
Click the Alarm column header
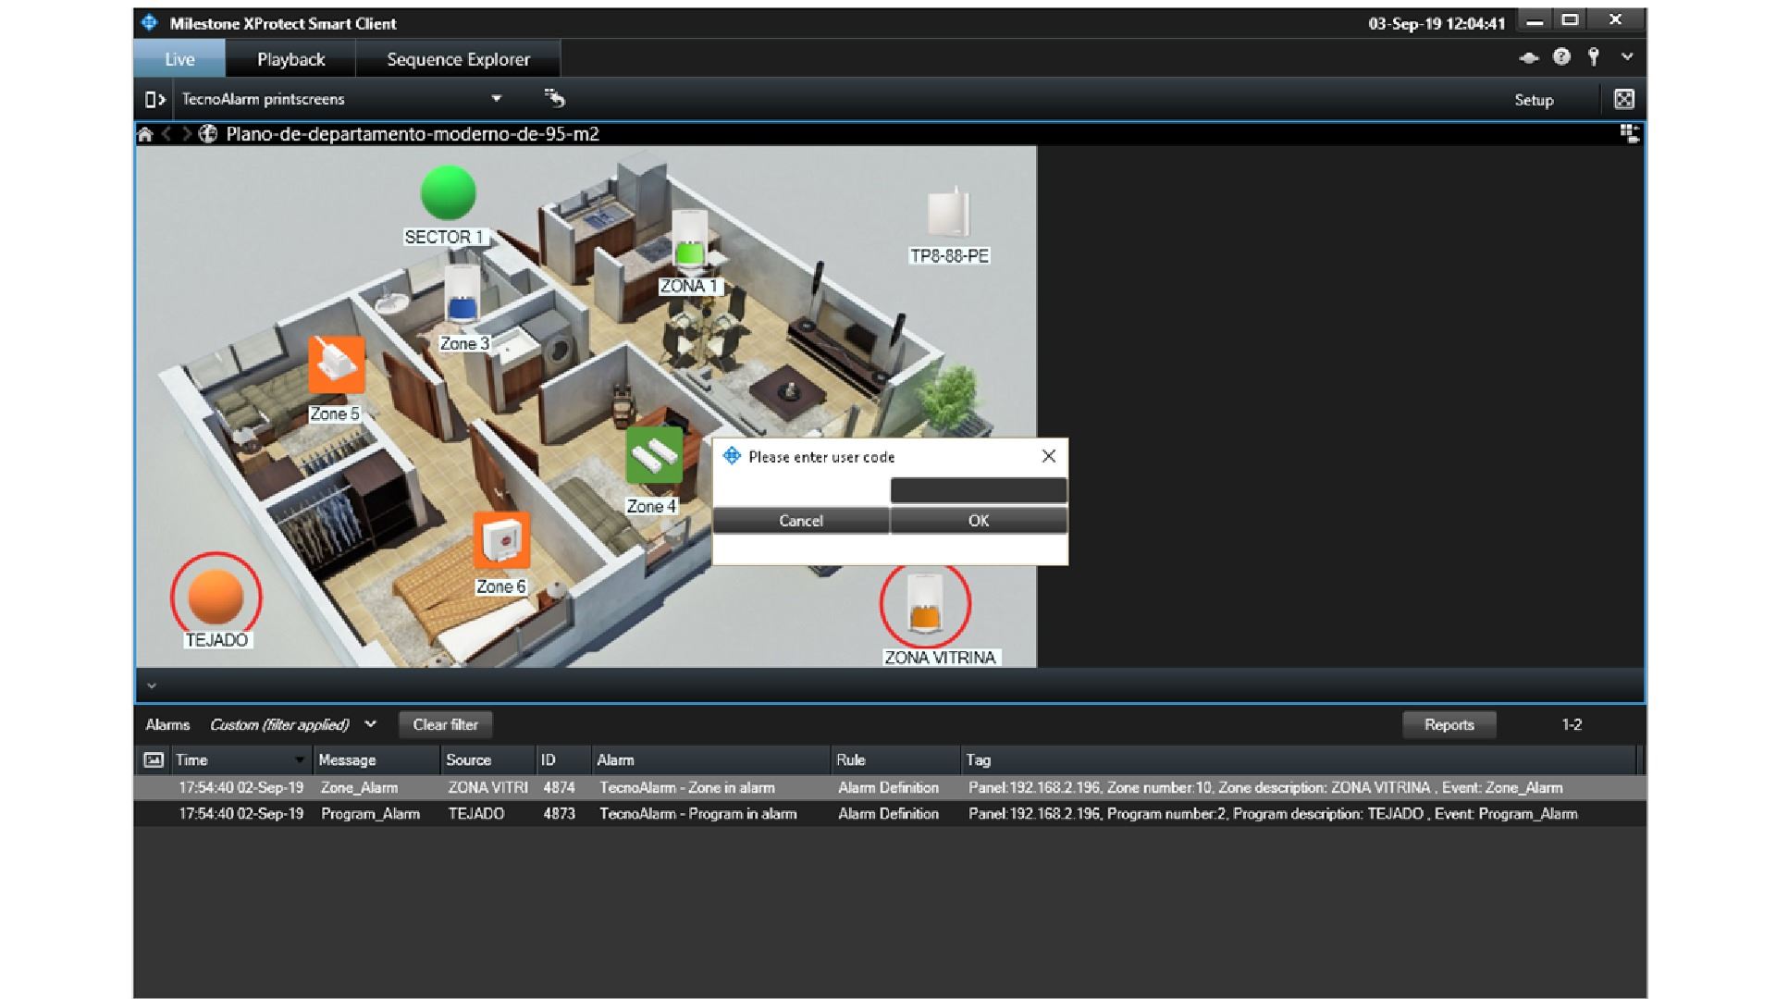(711, 759)
